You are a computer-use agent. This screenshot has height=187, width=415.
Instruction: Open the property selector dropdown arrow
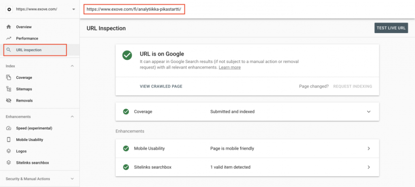click(x=73, y=9)
